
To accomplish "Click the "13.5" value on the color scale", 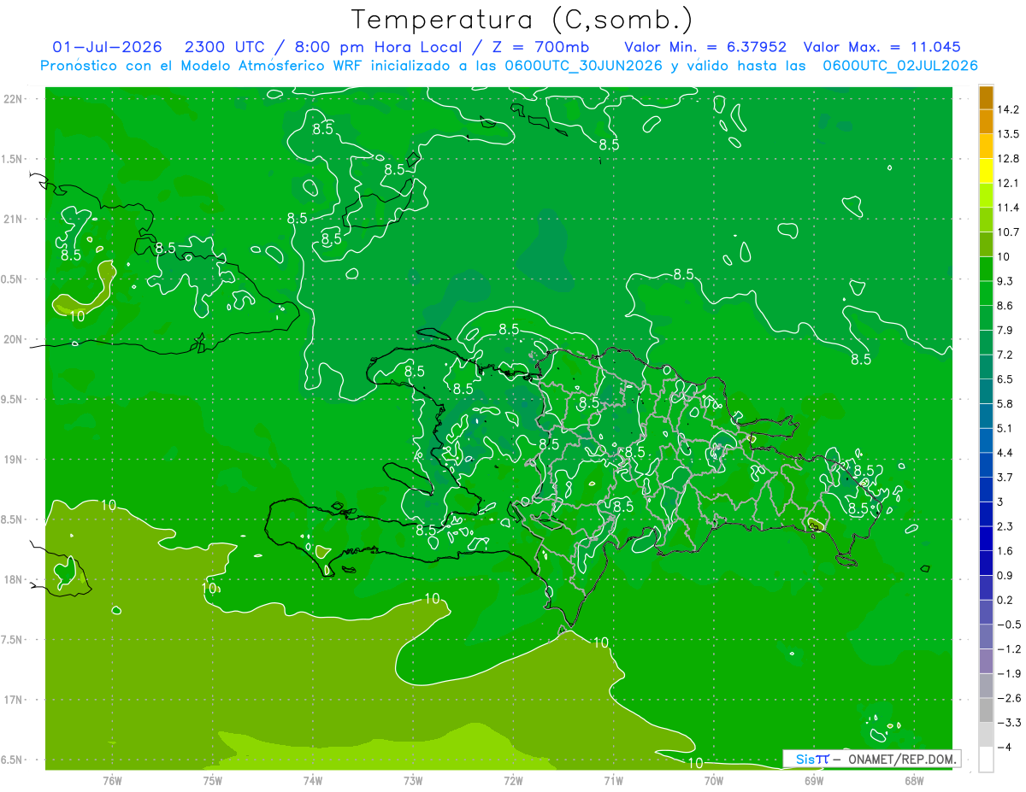I will (1009, 134).
